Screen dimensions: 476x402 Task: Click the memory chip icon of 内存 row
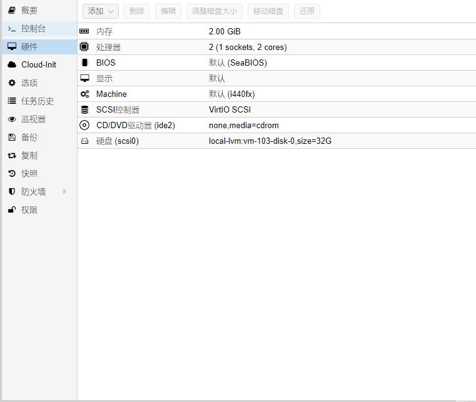(x=84, y=31)
